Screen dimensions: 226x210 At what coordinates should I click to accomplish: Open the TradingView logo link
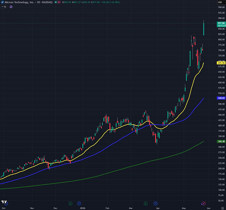coord(4,202)
